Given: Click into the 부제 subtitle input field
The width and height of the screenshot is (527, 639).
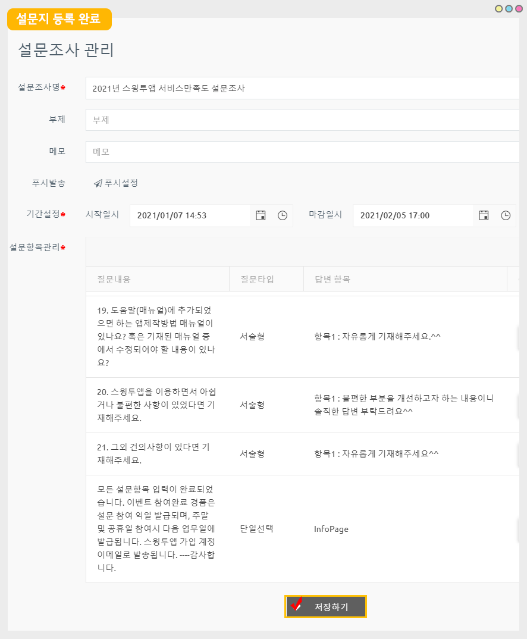Looking at the screenshot, I should click(x=238, y=120).
